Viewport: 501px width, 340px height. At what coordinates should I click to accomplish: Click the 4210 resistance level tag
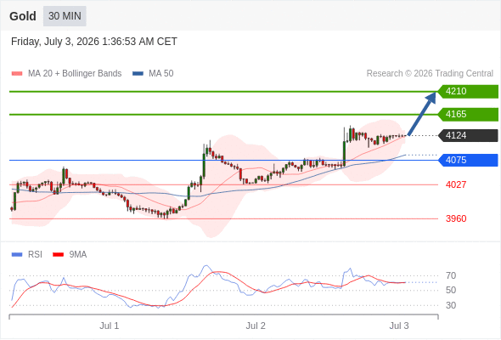[x=468, y=92]
